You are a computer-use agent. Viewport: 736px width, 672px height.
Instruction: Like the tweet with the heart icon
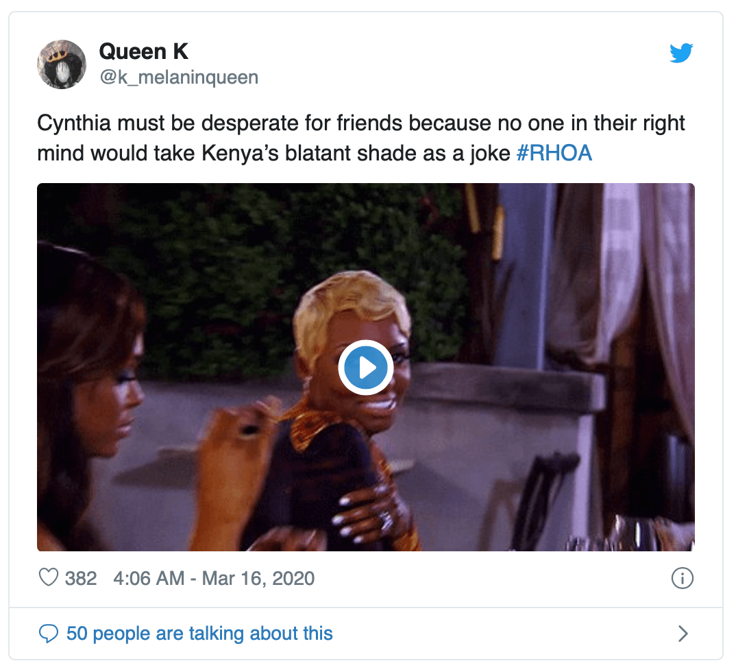pos(49,577)
